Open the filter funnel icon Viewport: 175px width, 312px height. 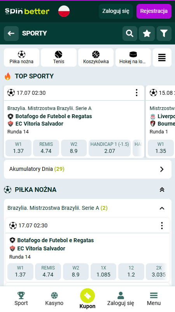coord(164,34)
